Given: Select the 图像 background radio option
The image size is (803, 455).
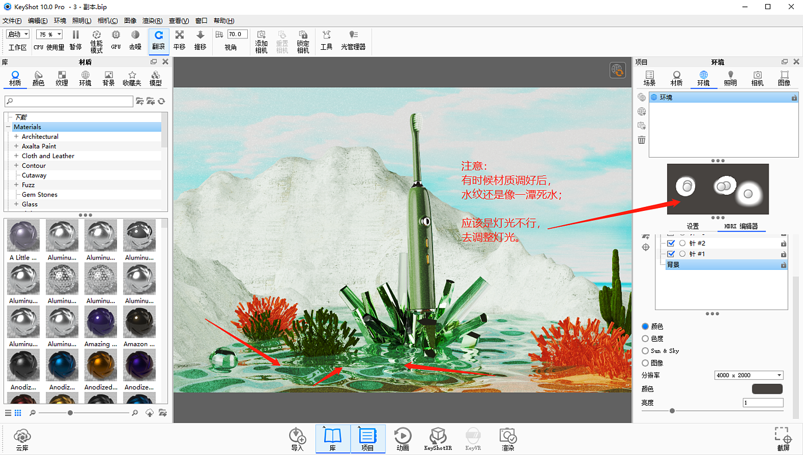Looking at the screenshot, I should (645, 363).
